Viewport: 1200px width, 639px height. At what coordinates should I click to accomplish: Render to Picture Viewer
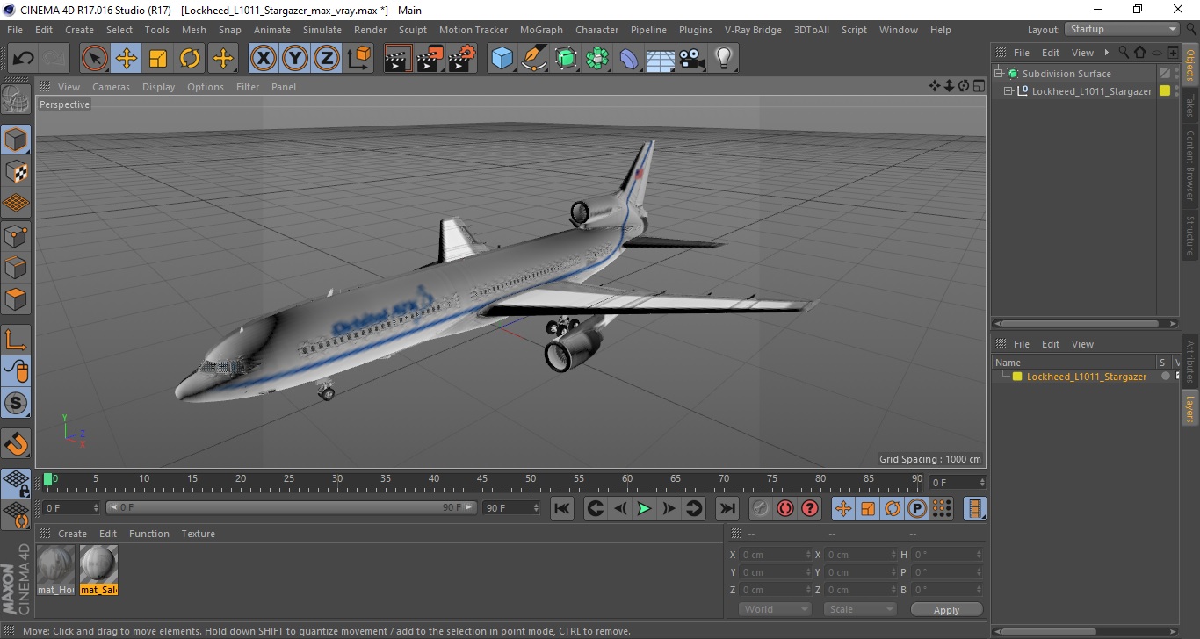point(430,59)
